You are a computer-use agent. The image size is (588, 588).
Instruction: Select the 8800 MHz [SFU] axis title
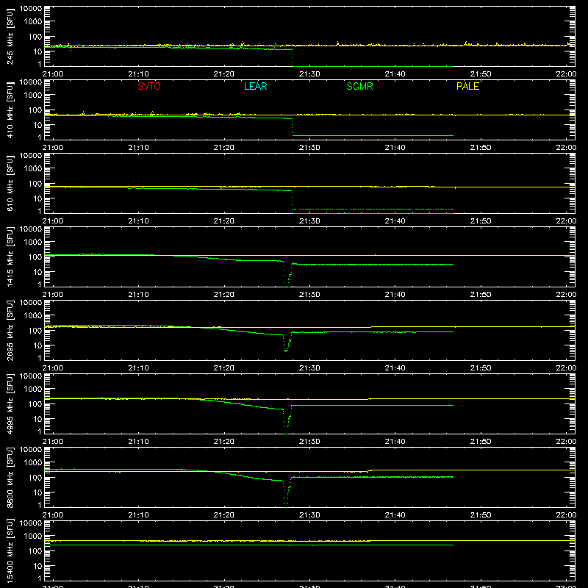coord(10,477)
